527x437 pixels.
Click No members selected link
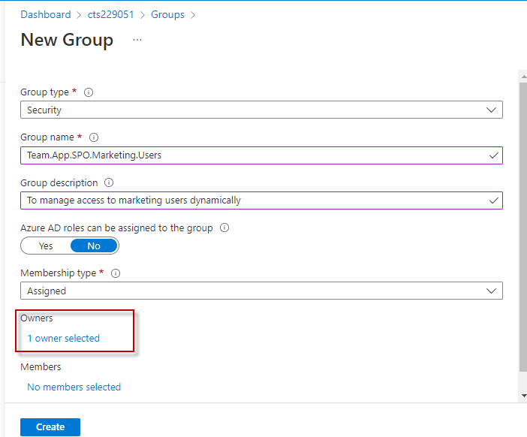[x=74, y=387]
